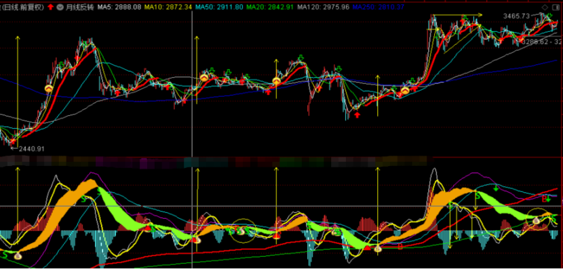The image size is (563, 269).
Task: Click the yellow horizontal arrow line near 3465.73
Action: coord(457,15)
